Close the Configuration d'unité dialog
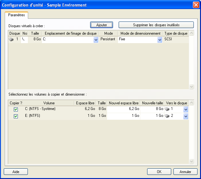 [196, 5]
